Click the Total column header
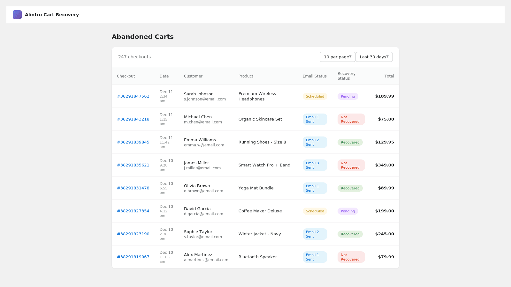Image resolution: width=511 pixels, height=287 pixels. (389, 76)
